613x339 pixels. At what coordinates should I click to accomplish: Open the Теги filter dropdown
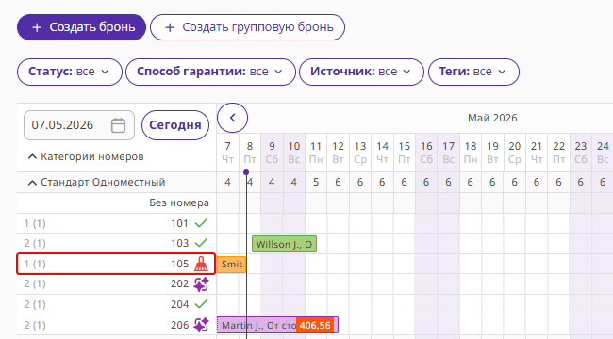tap(473, 72)
